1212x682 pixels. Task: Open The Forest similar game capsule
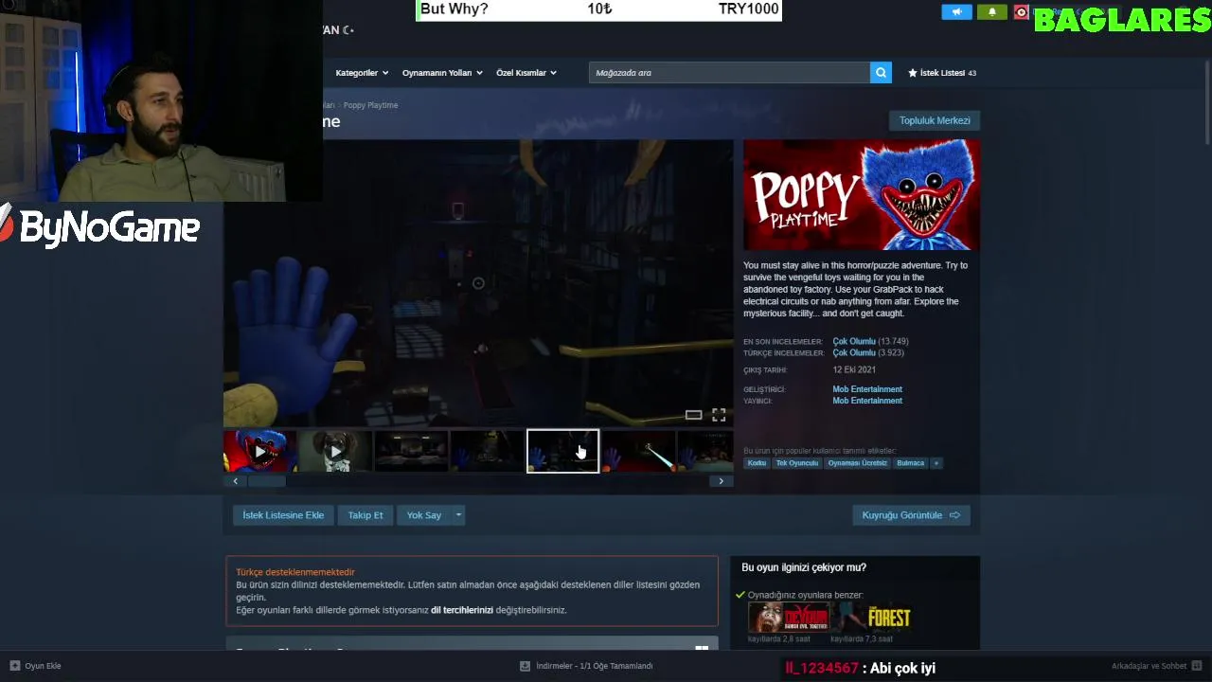(871, 618)
